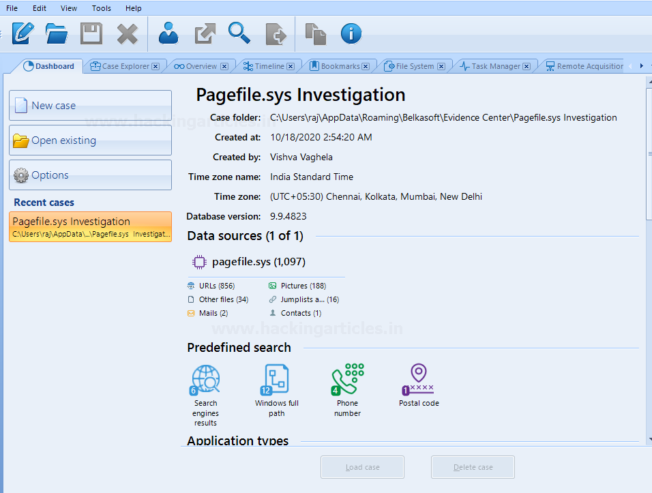Open Phone number predefined search
The height and width of the screenshot is (493, 652).
tap(348, 390)
